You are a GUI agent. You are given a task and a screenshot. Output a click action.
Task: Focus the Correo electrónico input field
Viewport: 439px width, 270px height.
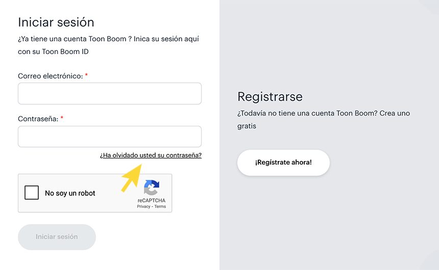click(x=110, y=94)
